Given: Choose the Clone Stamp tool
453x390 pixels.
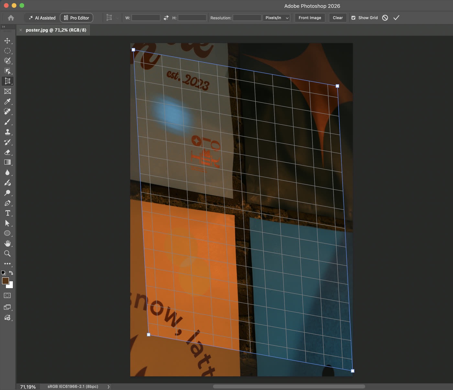Looking at the screenshot, I should click(7, 132).
